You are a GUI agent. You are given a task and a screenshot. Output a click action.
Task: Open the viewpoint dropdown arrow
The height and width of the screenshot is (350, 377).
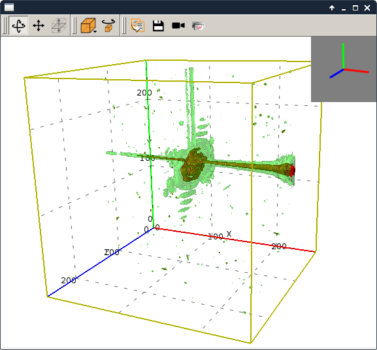pos(95,31)
